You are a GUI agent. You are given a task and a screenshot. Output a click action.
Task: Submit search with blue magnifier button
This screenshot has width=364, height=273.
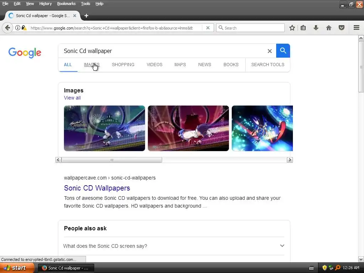(x=283, y=50)
